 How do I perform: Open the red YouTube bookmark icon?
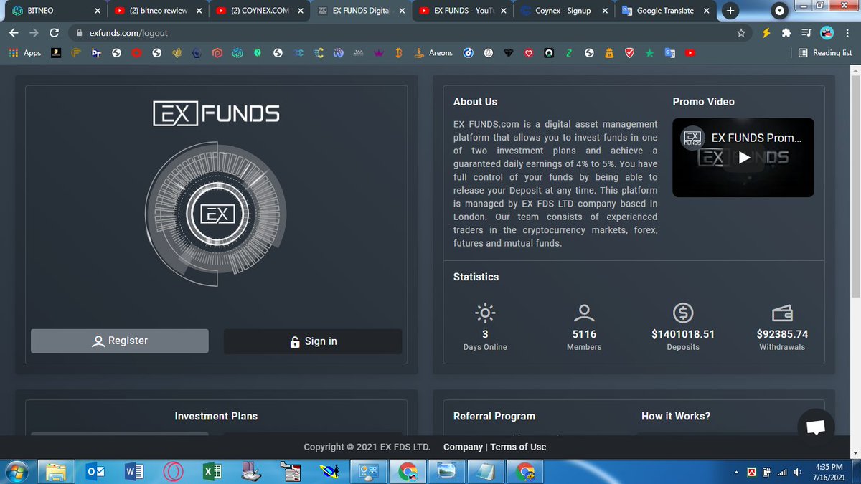tap(690, 53)
